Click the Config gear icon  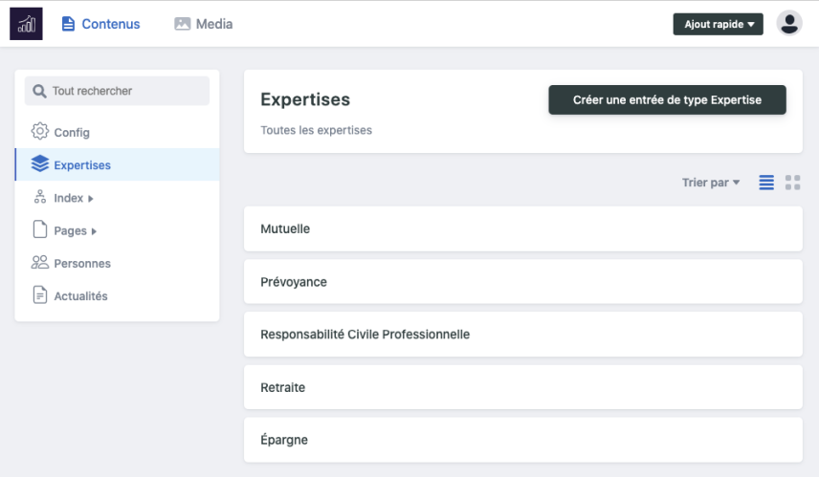[x=40, y=132]
